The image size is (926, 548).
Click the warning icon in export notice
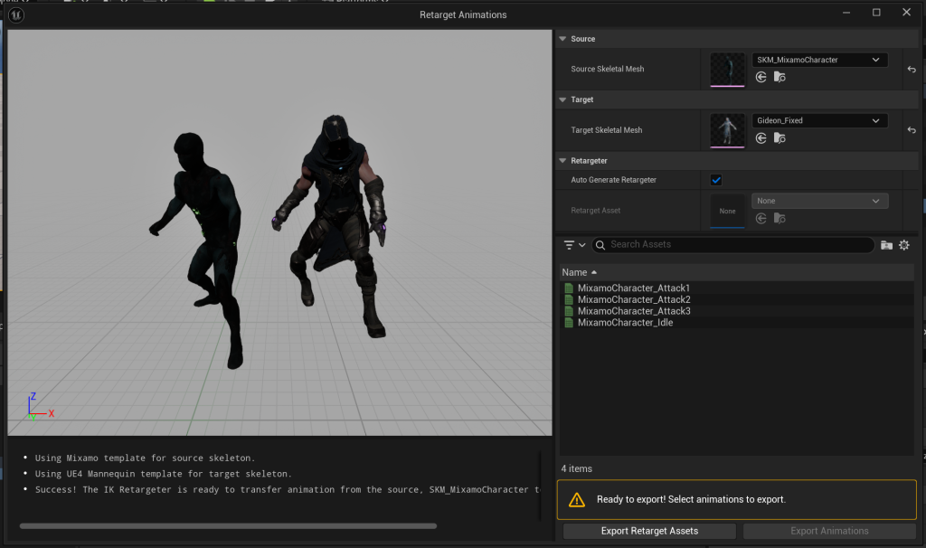point(576,499)
